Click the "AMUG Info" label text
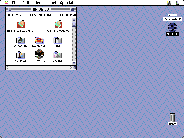 coord(21,46)
